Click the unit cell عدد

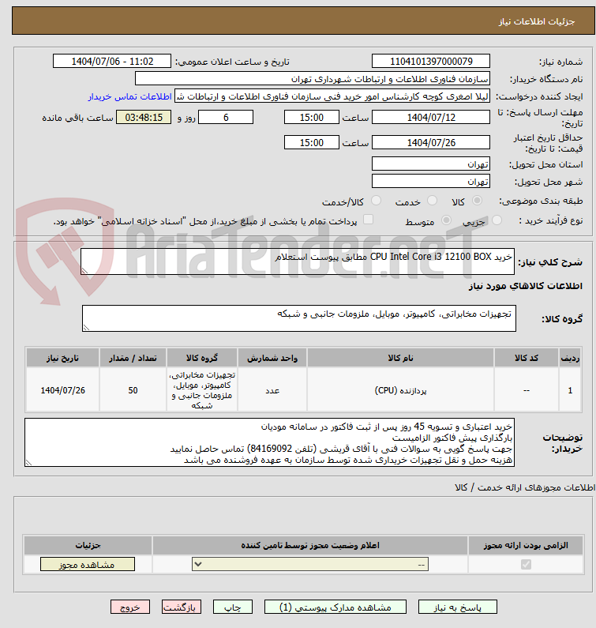coord(272,390)
